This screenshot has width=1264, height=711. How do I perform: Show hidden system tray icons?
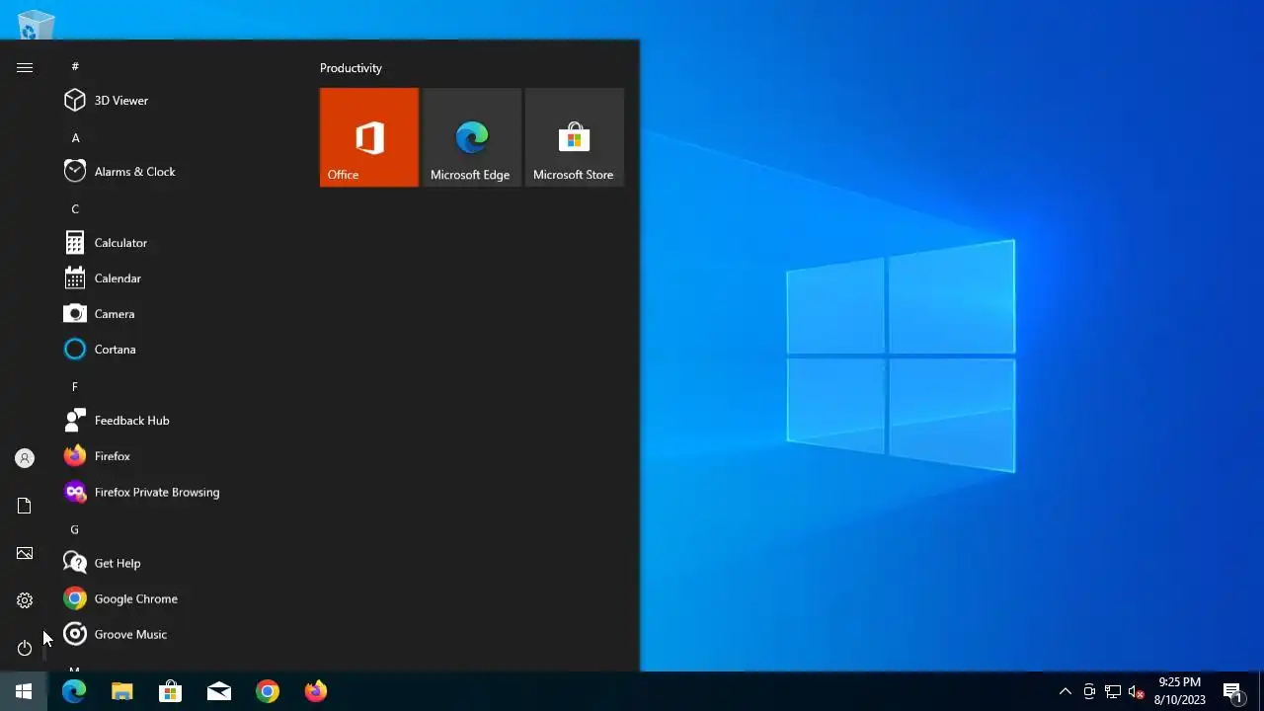point(1065,691)
